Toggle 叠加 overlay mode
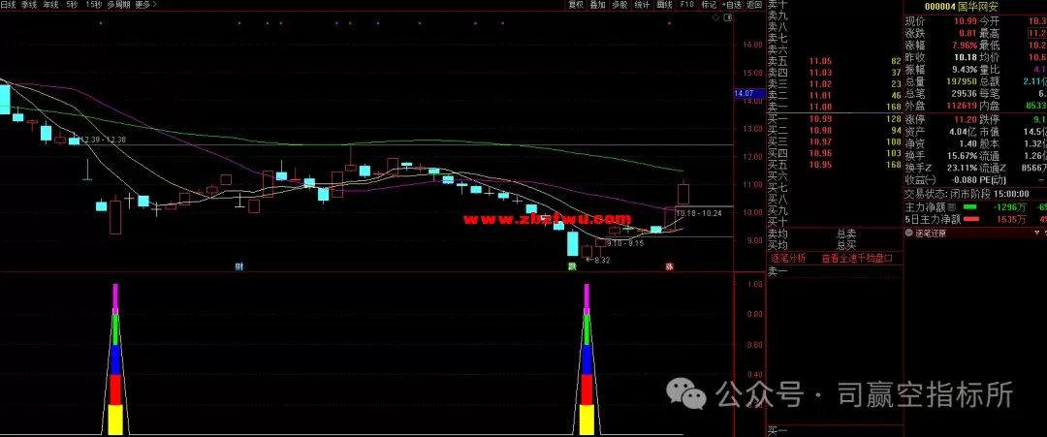Image resolution: width=1047 pixels, height=437 pixels. [x=597, y=5]
